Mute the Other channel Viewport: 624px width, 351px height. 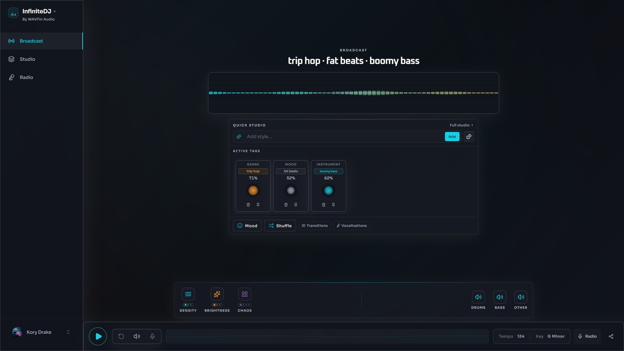[x=521, y=297]
